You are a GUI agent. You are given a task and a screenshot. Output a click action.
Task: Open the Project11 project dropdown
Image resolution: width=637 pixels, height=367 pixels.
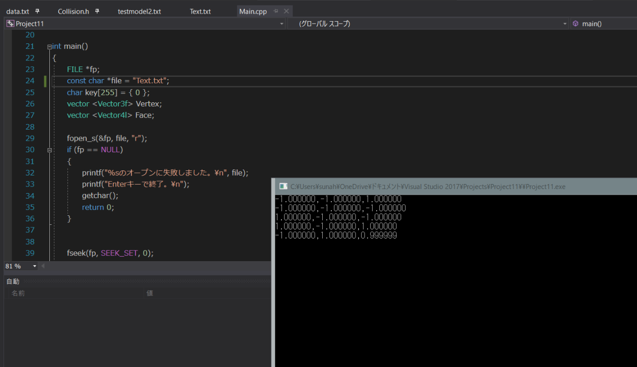281,24
